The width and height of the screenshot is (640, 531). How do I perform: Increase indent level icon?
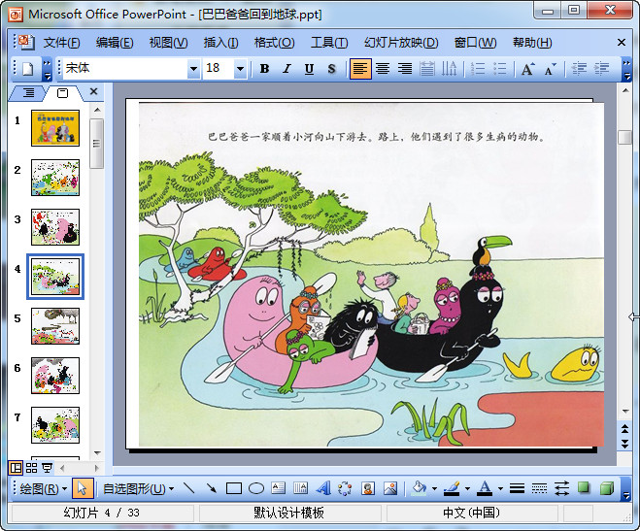coord(601,69)
